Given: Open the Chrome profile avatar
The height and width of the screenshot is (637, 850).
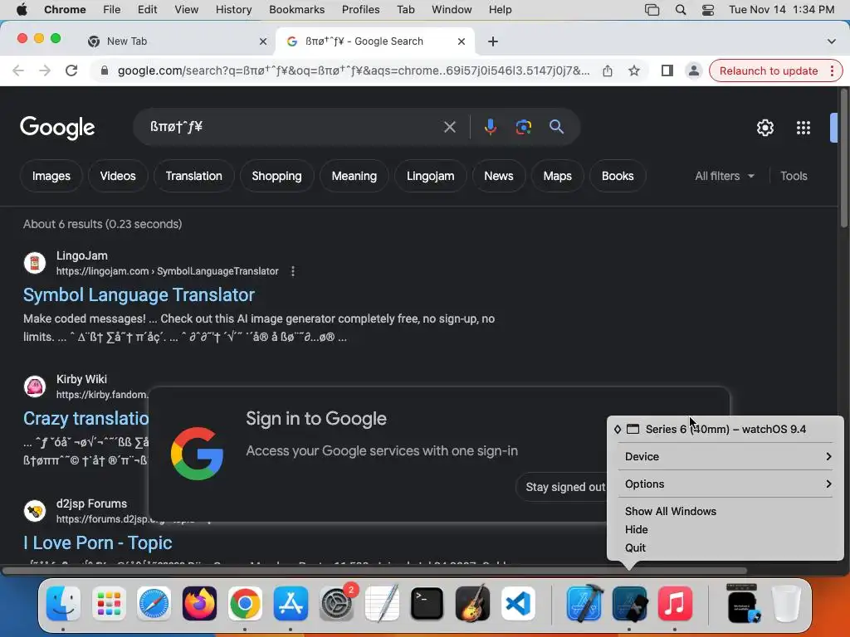Looking at the screenshot, I should pyautogui.click(x=693, y=71).
